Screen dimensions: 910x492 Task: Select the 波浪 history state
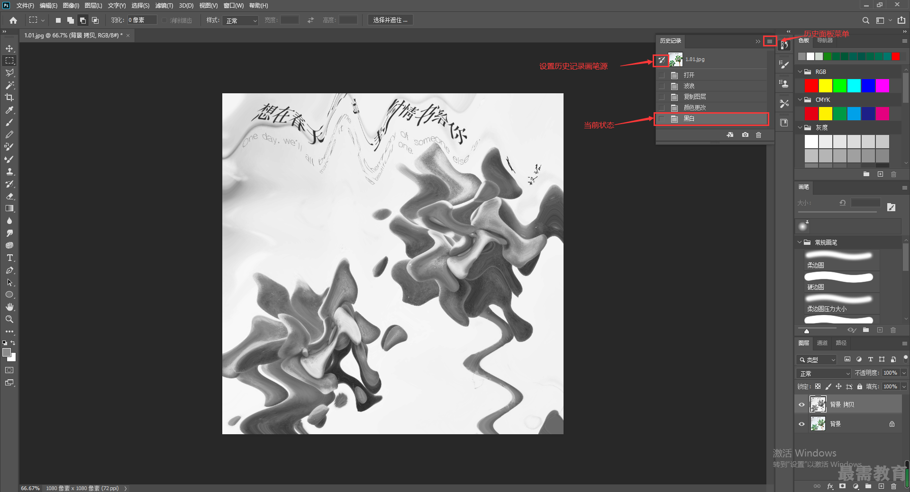coord(711,86)
